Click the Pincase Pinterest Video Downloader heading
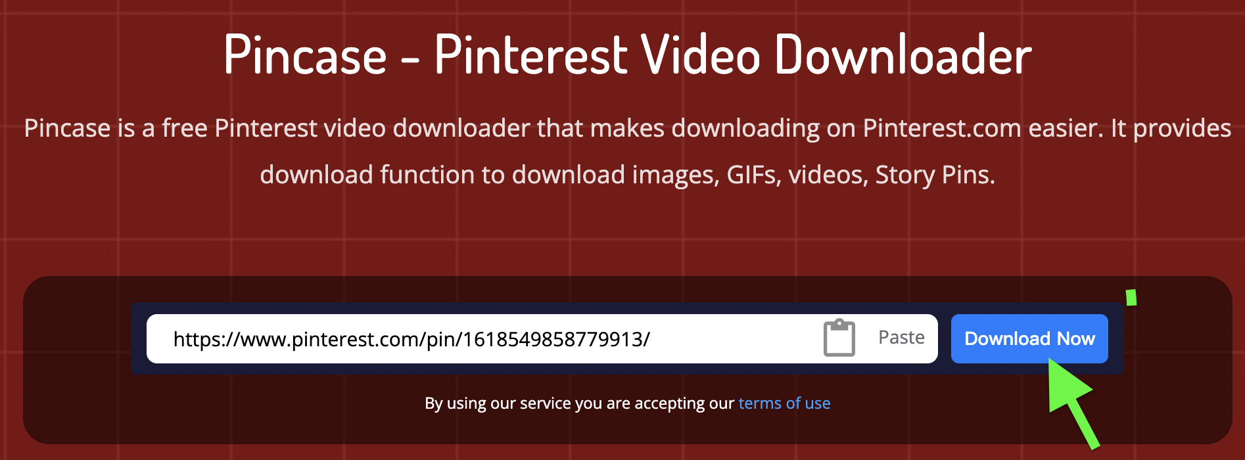This screenshot has height=460, width=1245. click(x=628, y=55)
